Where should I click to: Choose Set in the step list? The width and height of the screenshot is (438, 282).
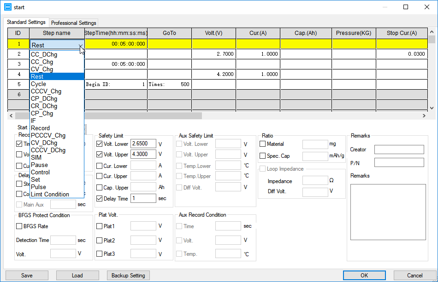point(57,180)
